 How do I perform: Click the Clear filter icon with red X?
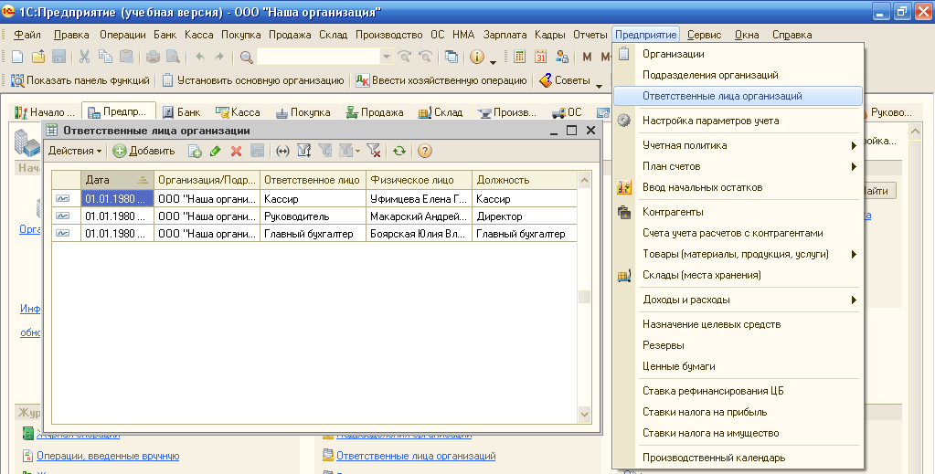click(374, 151)
